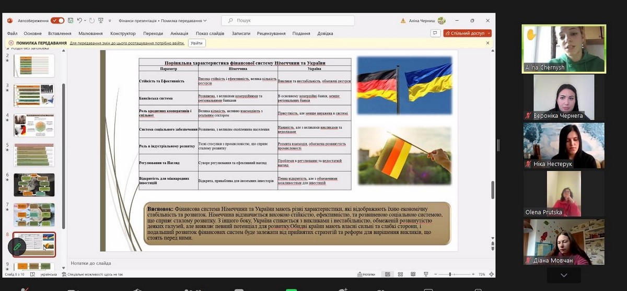This screenshot has width=627, height=291.
Task: Start presentation from beginning icon
Action: (x=100, y=20)
